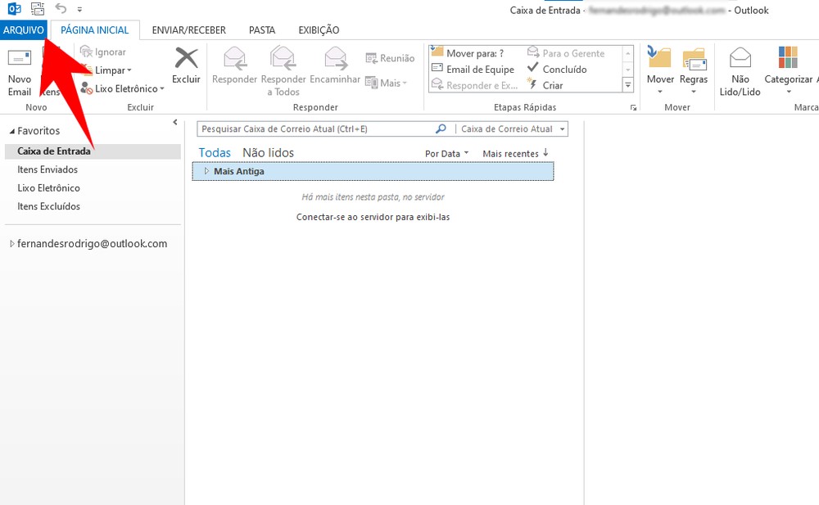The height and width of the screenshot is (505, 819).
Task: Select Concluído quick step
Action: 557,69
